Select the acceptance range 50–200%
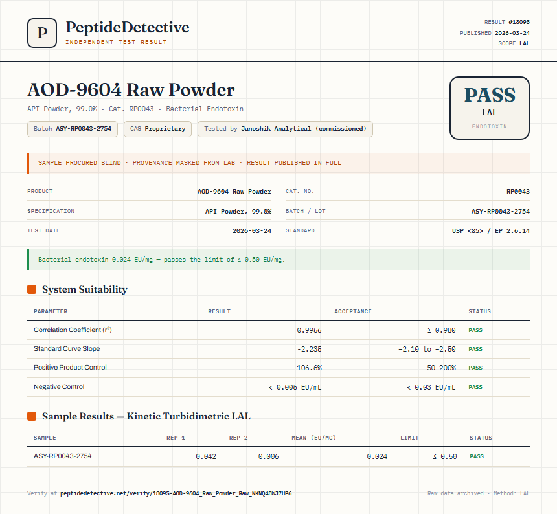 point(441,368)
